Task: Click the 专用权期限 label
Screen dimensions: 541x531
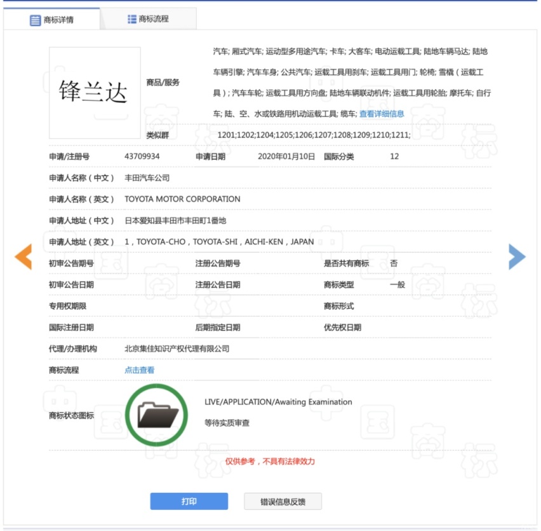Action: (67, 306)
